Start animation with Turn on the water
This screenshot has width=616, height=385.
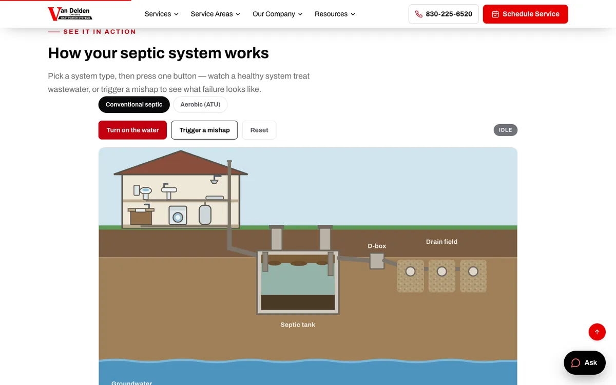click(x=132, y=130)
